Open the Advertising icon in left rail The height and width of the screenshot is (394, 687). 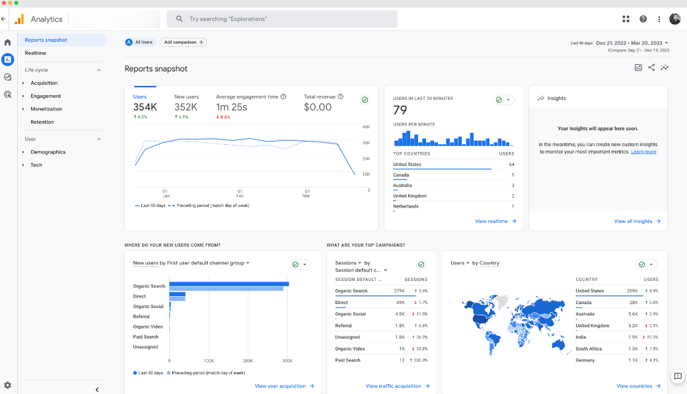pos(8,95)
